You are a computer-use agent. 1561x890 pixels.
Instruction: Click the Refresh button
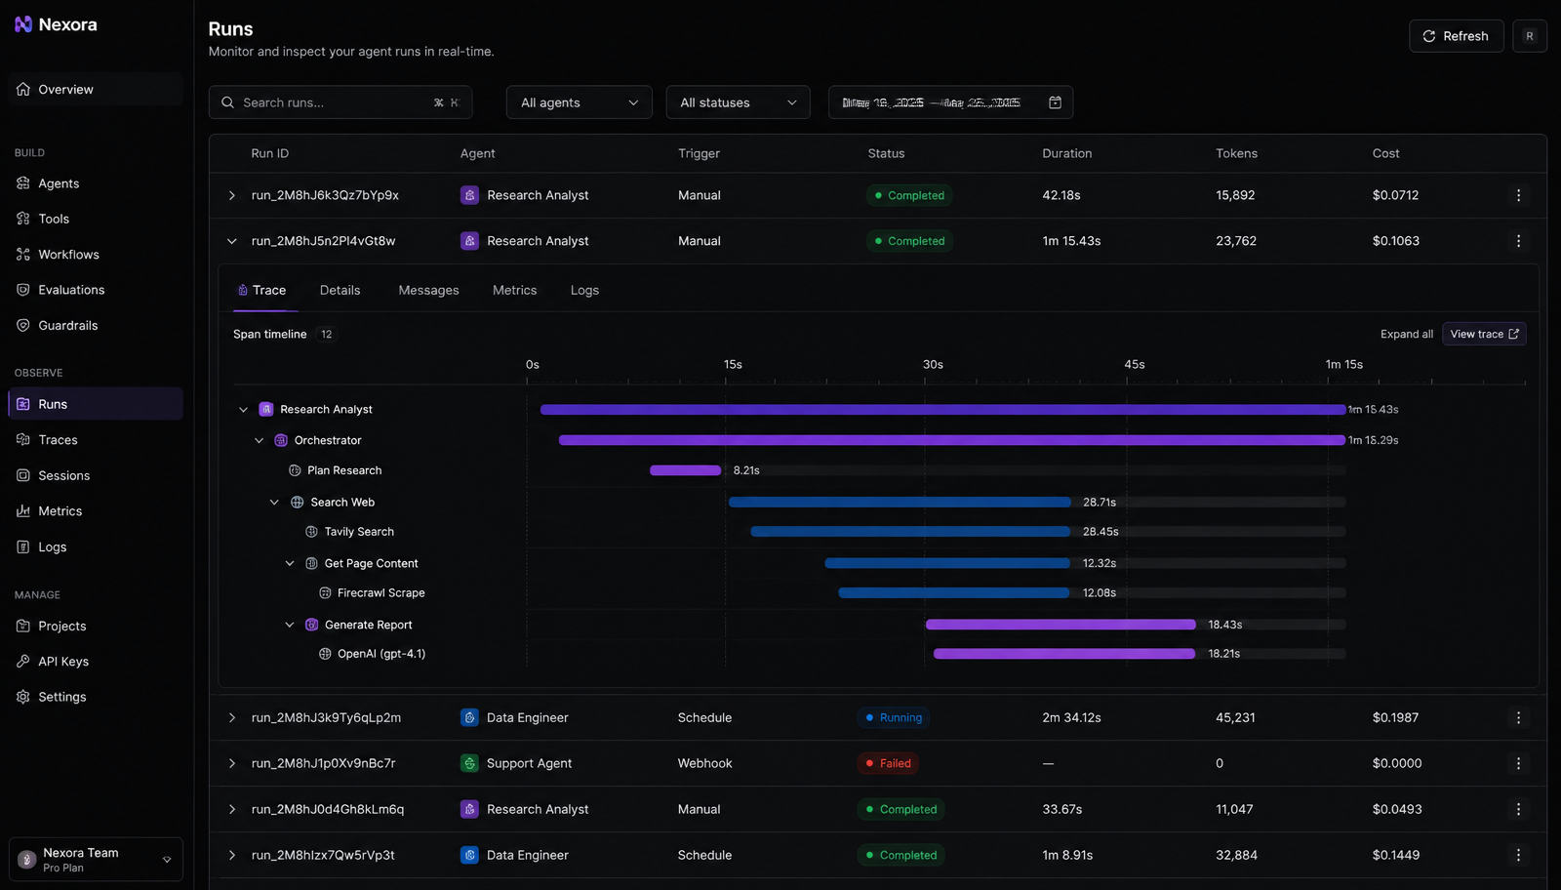[1456, 36]
